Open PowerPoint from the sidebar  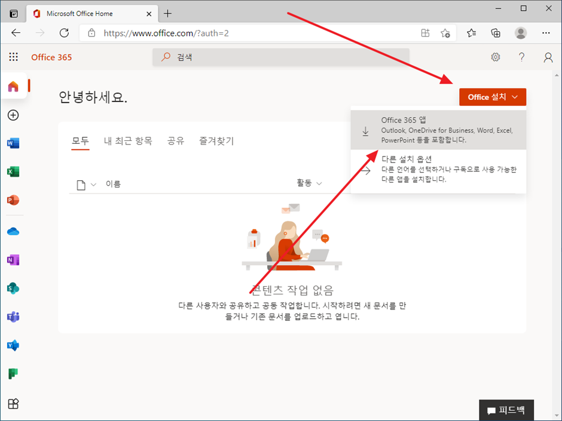[13, 200]
